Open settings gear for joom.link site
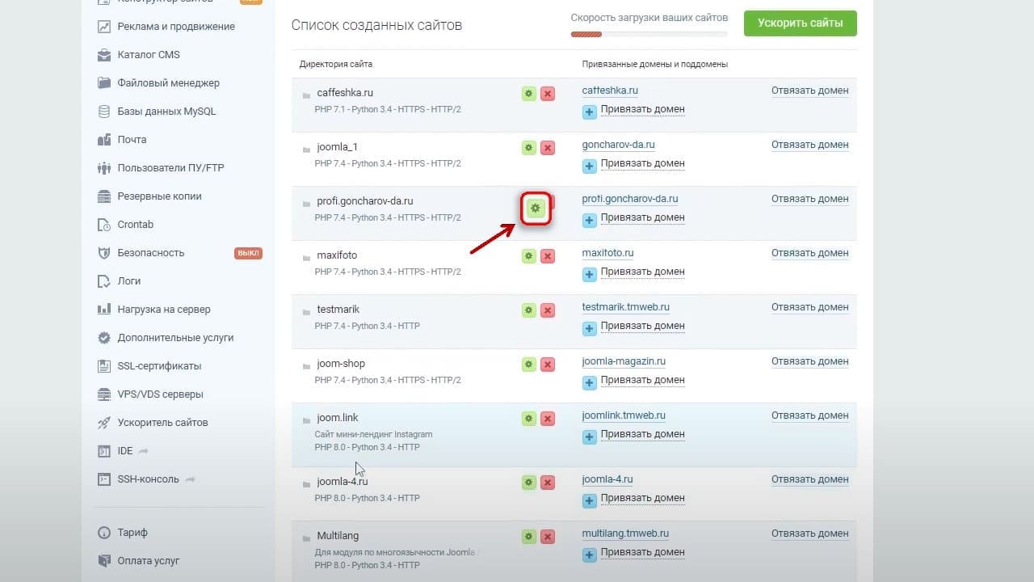This screenshot has height=582, width=1034. coord(528,419)
